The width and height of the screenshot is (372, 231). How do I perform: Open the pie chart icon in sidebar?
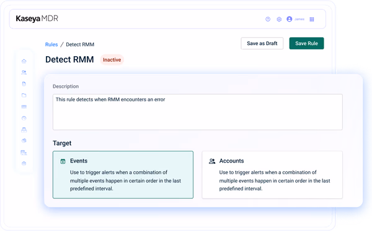pos(24,141)
